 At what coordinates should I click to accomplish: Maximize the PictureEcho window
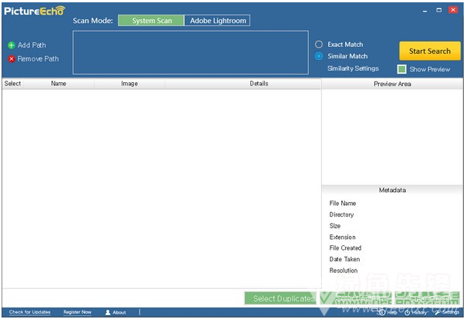pos(439,10)
